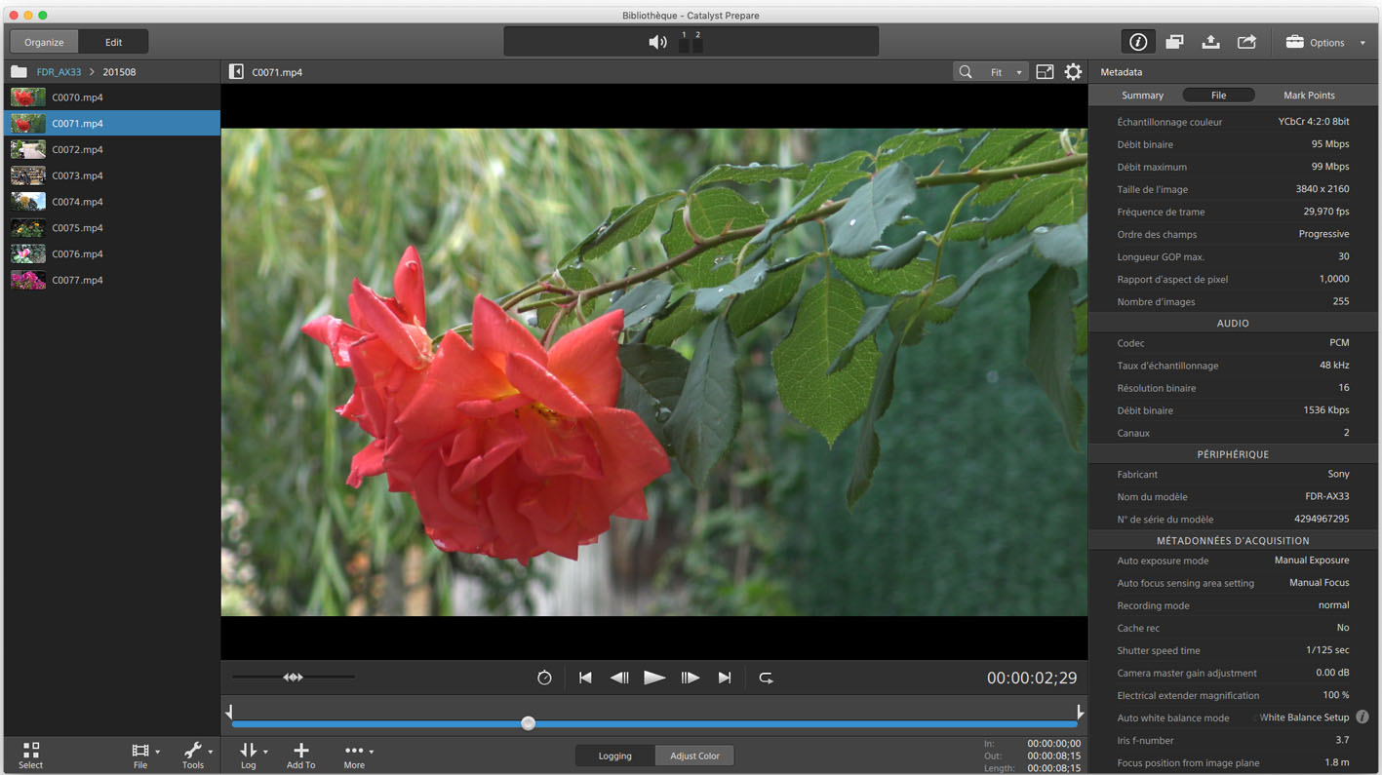
Task: Step back one frame
Action: click(619, 678)
